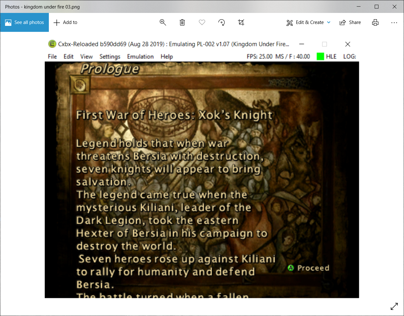
Task: Click the Cxbx-Reloaded close X button
Action: click(x=348, y=44)
